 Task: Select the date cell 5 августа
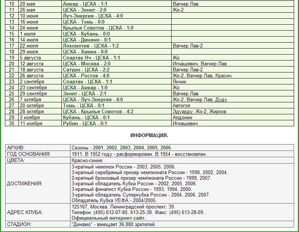click(x=40, y=58)
